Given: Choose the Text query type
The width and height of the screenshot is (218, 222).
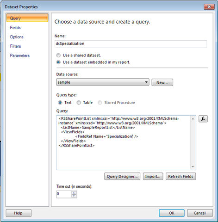Looking at the screenshot, I should 60,103.
